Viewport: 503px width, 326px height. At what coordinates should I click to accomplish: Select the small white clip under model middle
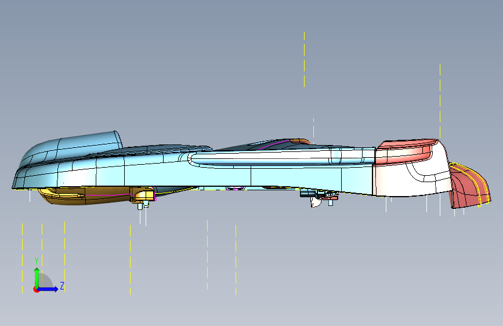[x=316, y=202]
